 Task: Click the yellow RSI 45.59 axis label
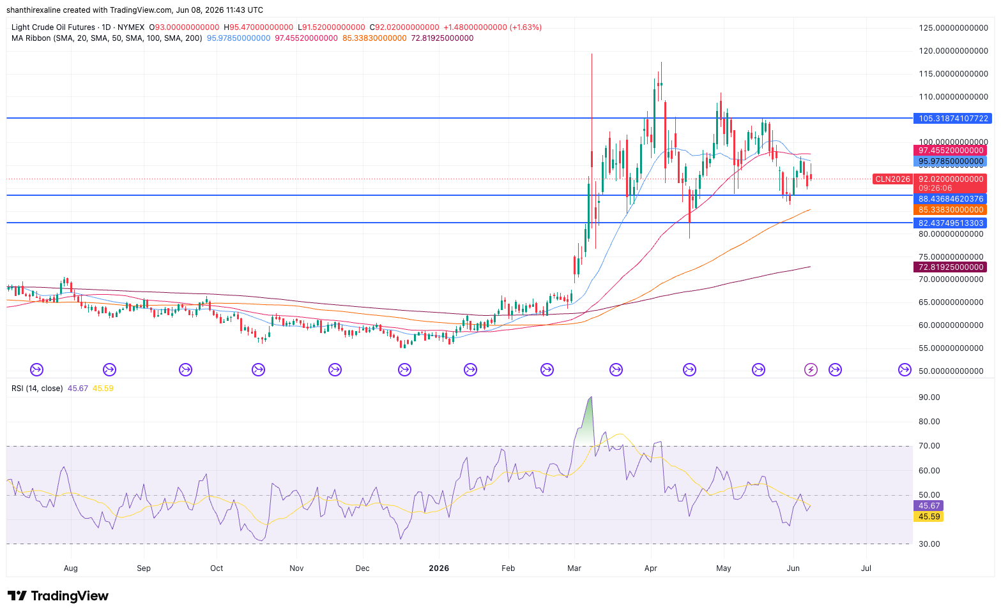(929, 517)
